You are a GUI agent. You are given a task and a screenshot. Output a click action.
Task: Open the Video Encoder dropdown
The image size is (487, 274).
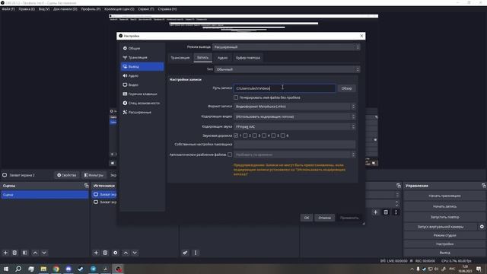294,116
